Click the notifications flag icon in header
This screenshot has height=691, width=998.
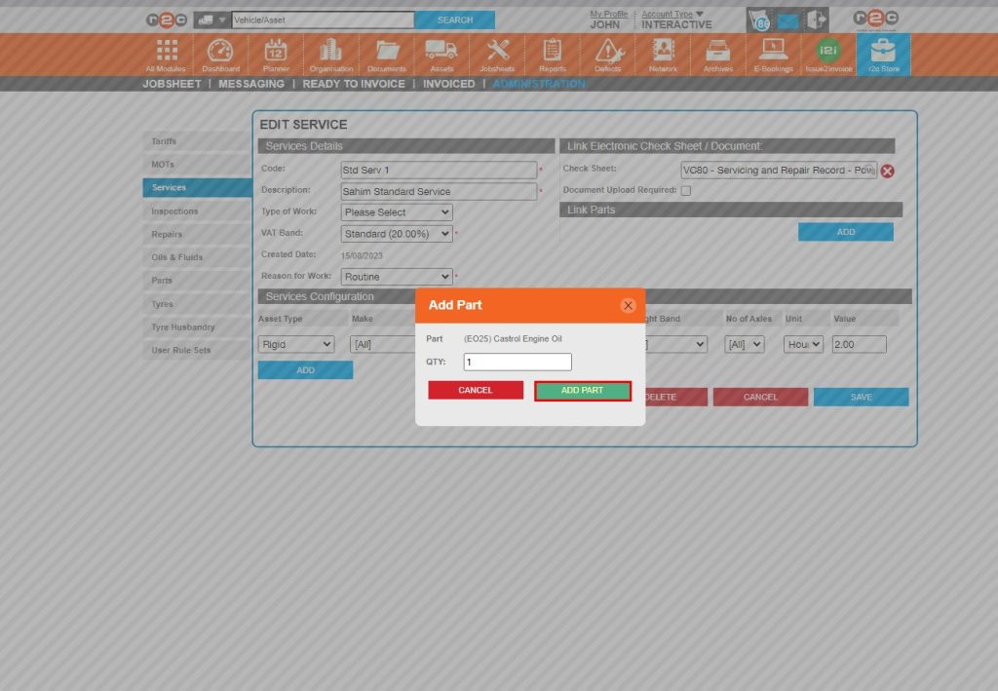pyautogui.click(x=758, y=20)
